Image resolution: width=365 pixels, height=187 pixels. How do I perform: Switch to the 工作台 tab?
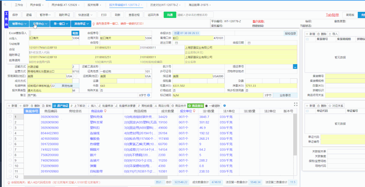19,5
